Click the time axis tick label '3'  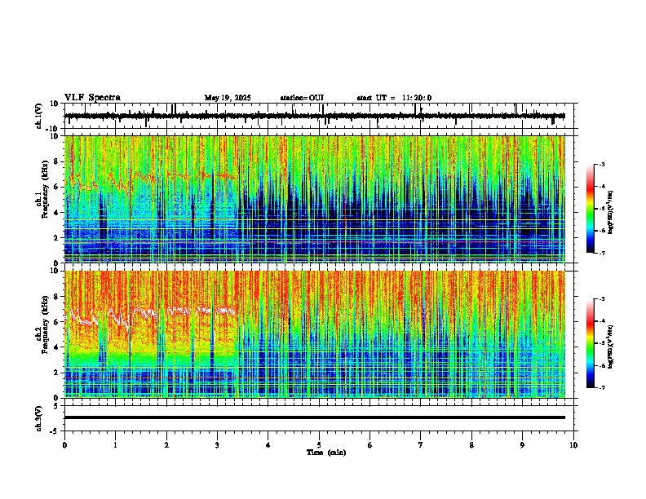[x=217, y=445]
